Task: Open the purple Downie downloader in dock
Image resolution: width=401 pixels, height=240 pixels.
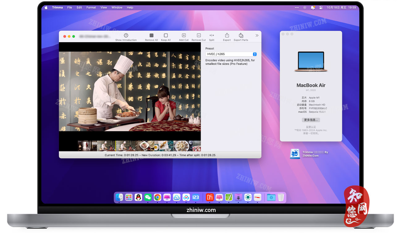Action: pyautogui.click(x=238, y=197)
